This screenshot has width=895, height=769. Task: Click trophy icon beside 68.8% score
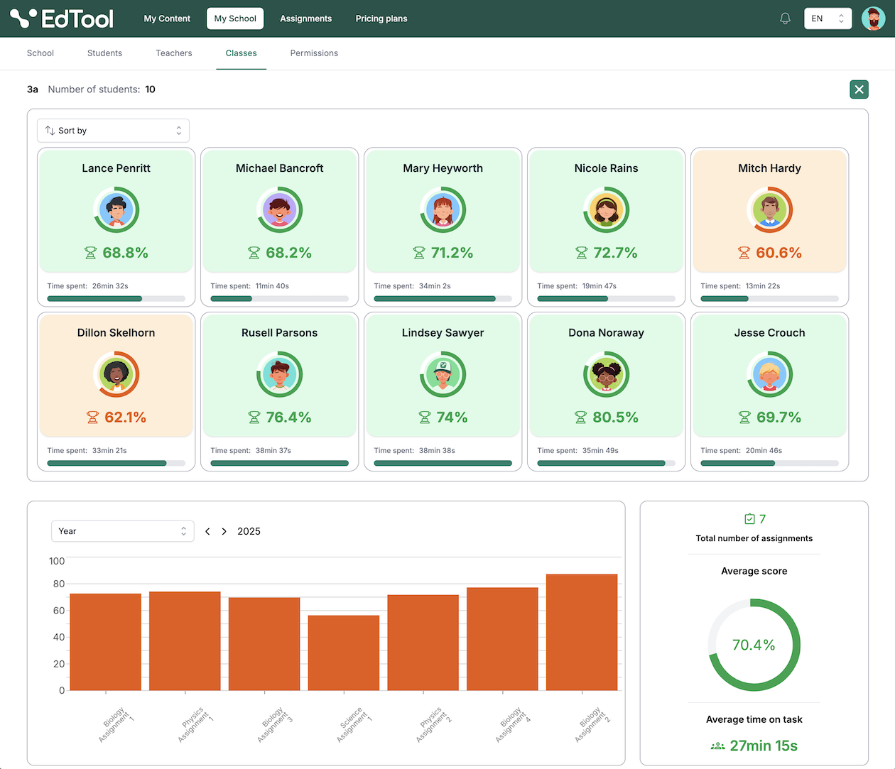(x=90, y=253)
